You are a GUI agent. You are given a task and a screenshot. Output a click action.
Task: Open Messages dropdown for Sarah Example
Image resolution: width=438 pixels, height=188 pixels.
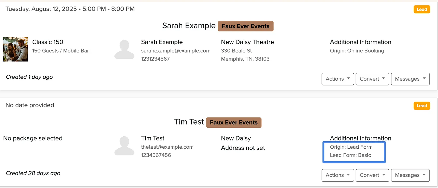click(410, 79)
